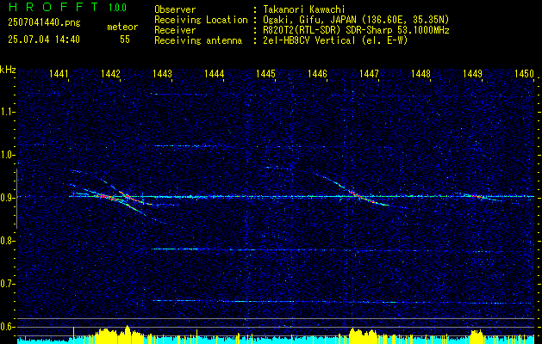Click the meteor count value 55

point(125,40)
